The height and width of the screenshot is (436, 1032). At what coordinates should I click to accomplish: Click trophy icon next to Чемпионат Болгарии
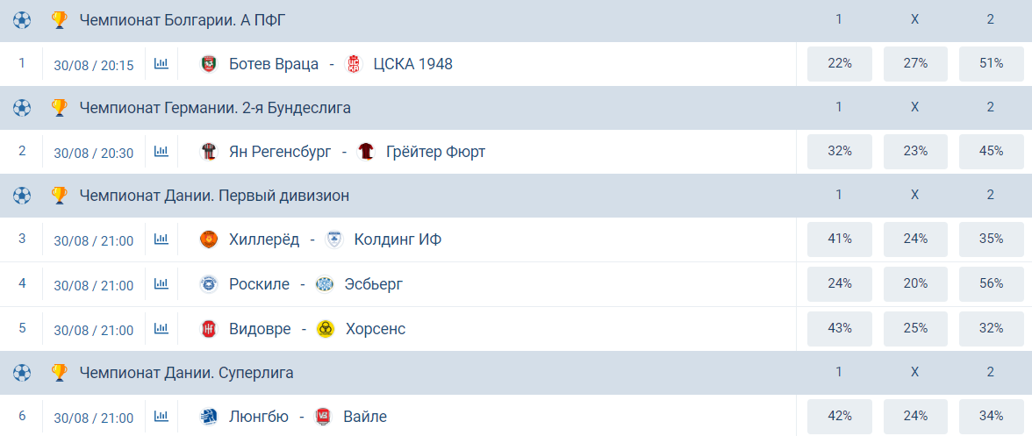(59, 19)
